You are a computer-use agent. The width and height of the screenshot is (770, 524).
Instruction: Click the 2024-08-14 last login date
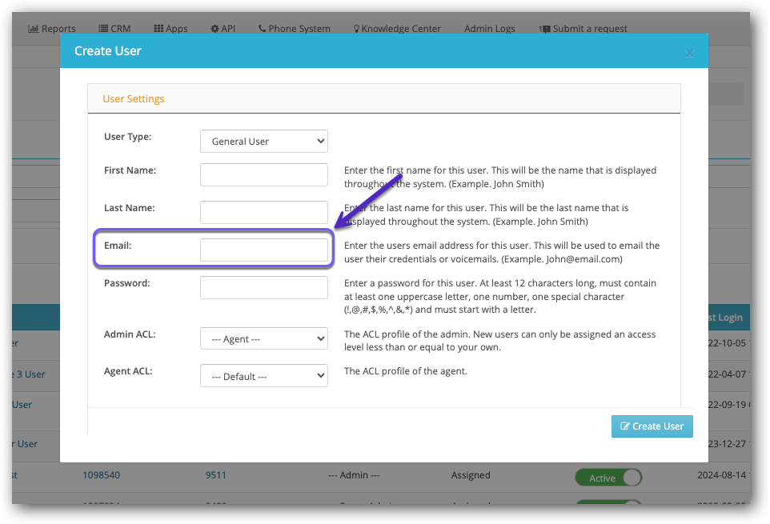point(723,475)
